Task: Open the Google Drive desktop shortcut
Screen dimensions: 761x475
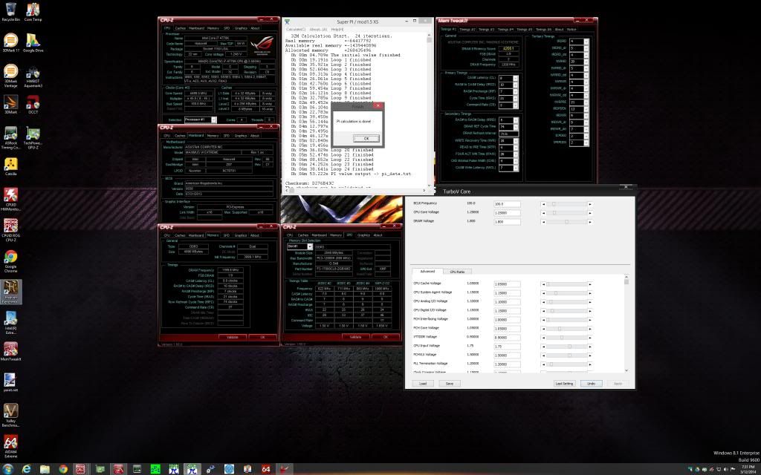Action: pyautogui.click(x=33, y=42)
